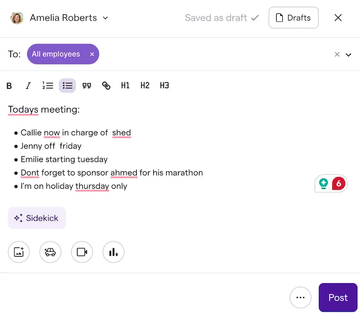Click the Saved as draft status
The width and height of the screenshot is (360, 320).
(222, 17)
